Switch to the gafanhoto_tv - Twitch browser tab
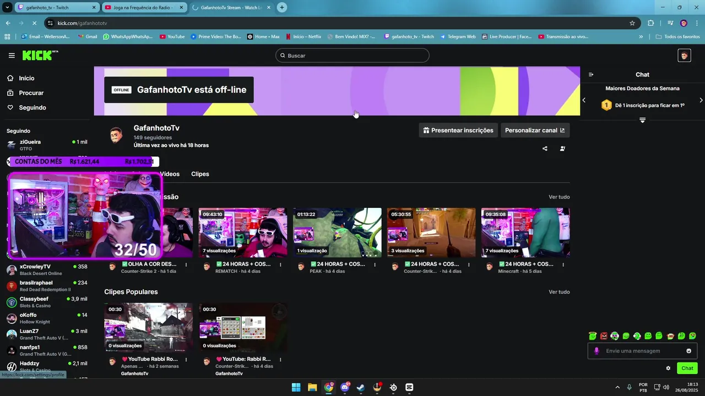This screenshot has height=396, width=705. coord(56,8)
